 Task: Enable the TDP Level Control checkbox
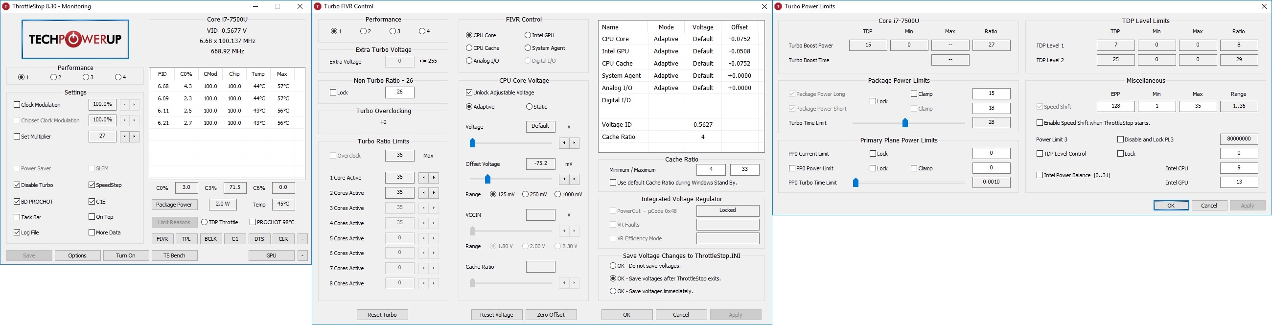1040,154
